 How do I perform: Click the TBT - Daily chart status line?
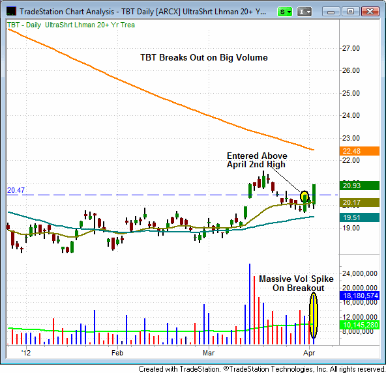71,25
